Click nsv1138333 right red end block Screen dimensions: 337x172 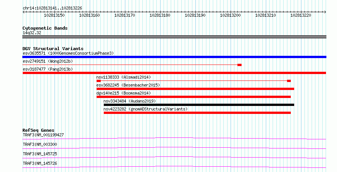289,81
